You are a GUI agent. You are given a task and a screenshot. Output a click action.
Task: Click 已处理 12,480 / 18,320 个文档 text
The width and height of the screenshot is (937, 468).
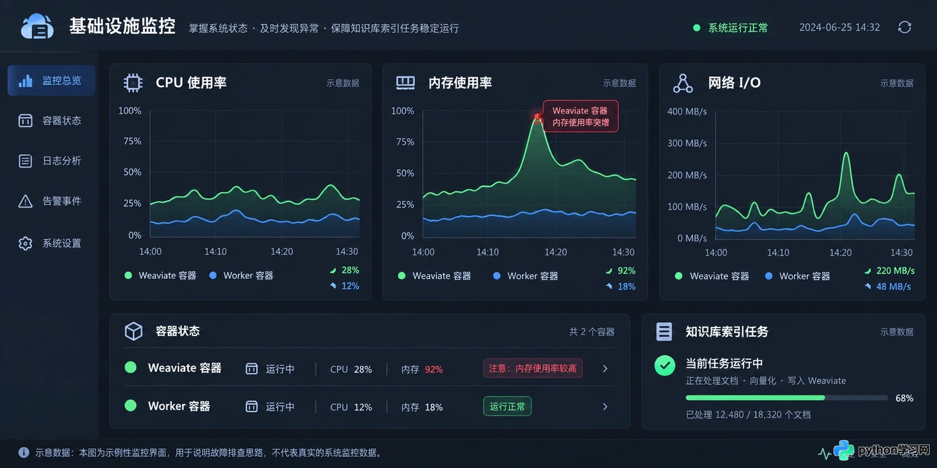(x=748, y=415)
